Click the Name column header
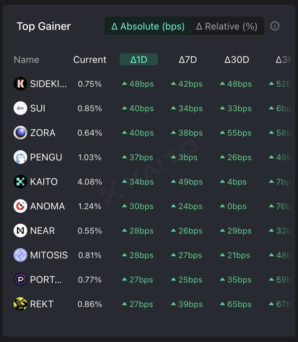This screenshot has height=342, width=298. click(x=26, y=60)
